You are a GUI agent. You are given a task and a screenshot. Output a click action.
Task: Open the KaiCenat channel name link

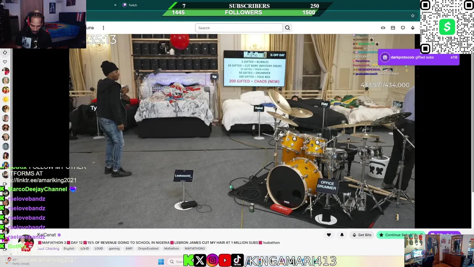pyautogui.click(x=46, y=235)
